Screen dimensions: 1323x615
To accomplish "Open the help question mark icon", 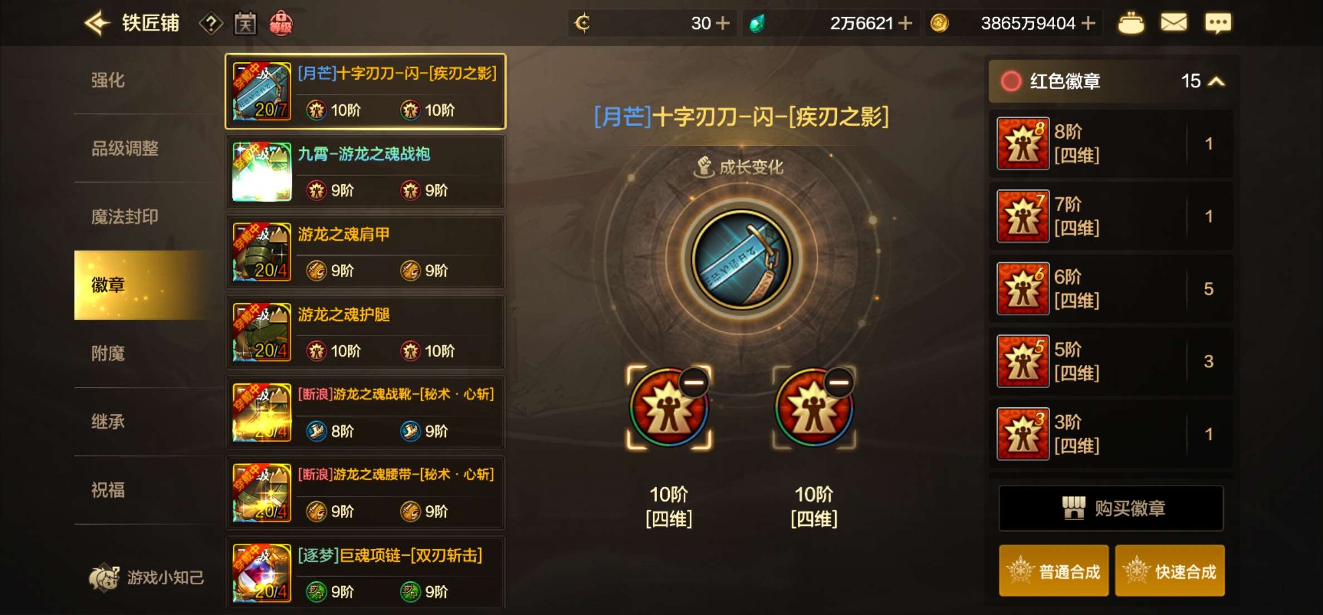I will [x=211, y=24].
